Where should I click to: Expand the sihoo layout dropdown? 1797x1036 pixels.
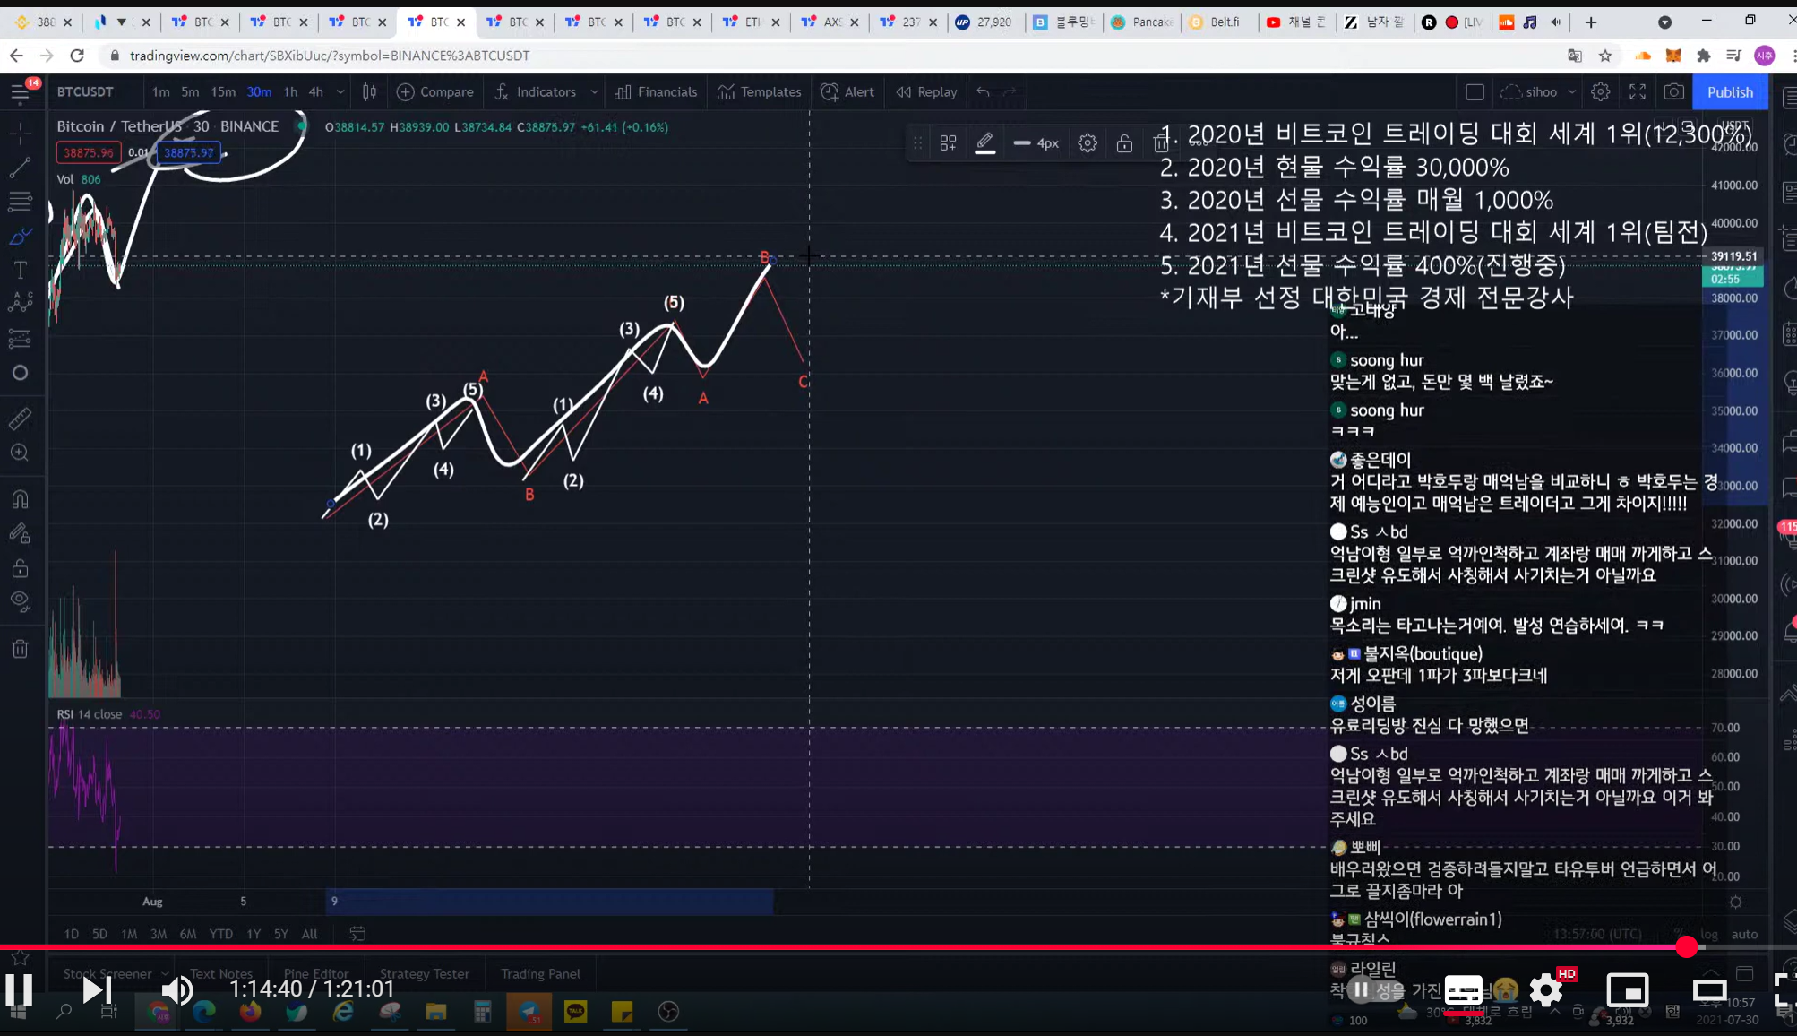pyautogui.click(x=1571, y=91)
